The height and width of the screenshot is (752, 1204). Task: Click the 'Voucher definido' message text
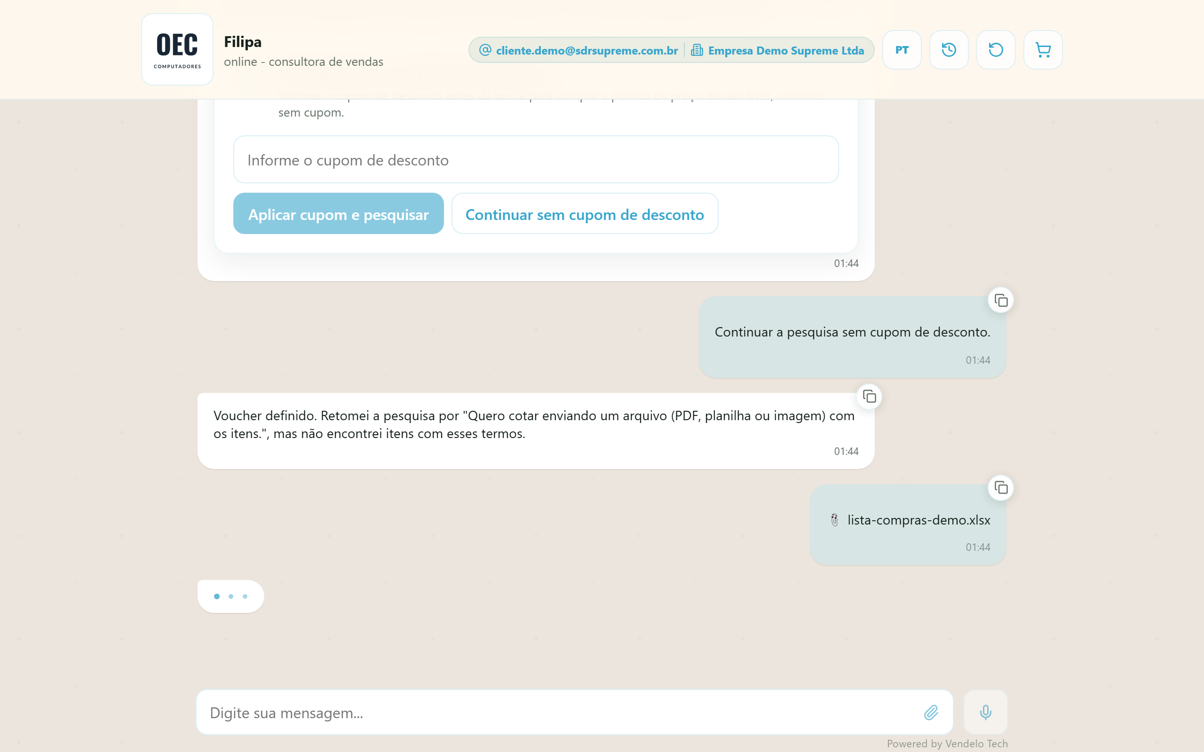[x=534, y=424]
